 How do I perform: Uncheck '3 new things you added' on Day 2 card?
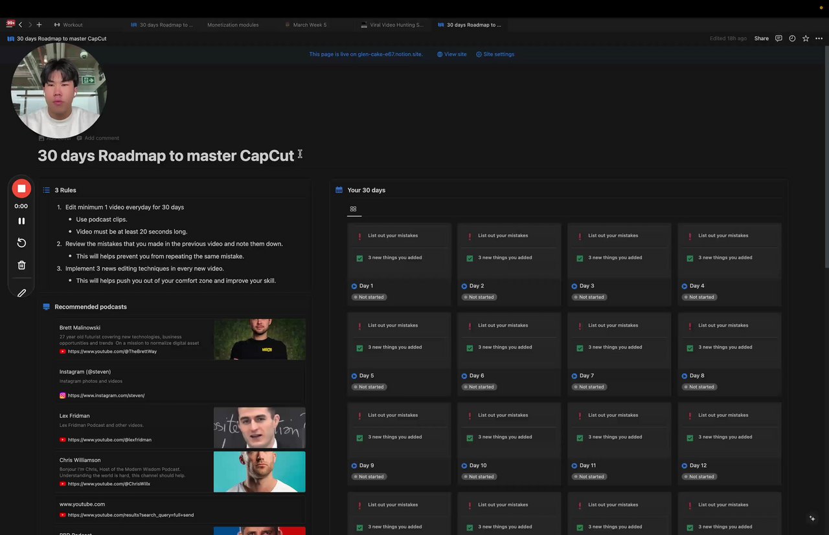[x=470, y=258]
